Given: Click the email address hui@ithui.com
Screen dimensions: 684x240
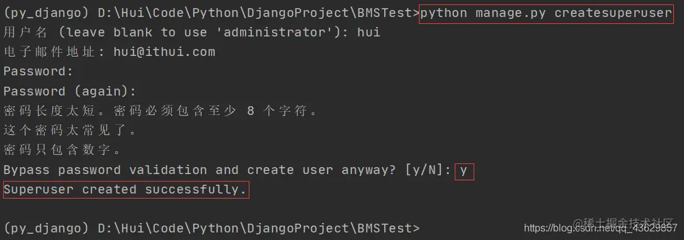Looking at the screenshot, I should [164, 52].
